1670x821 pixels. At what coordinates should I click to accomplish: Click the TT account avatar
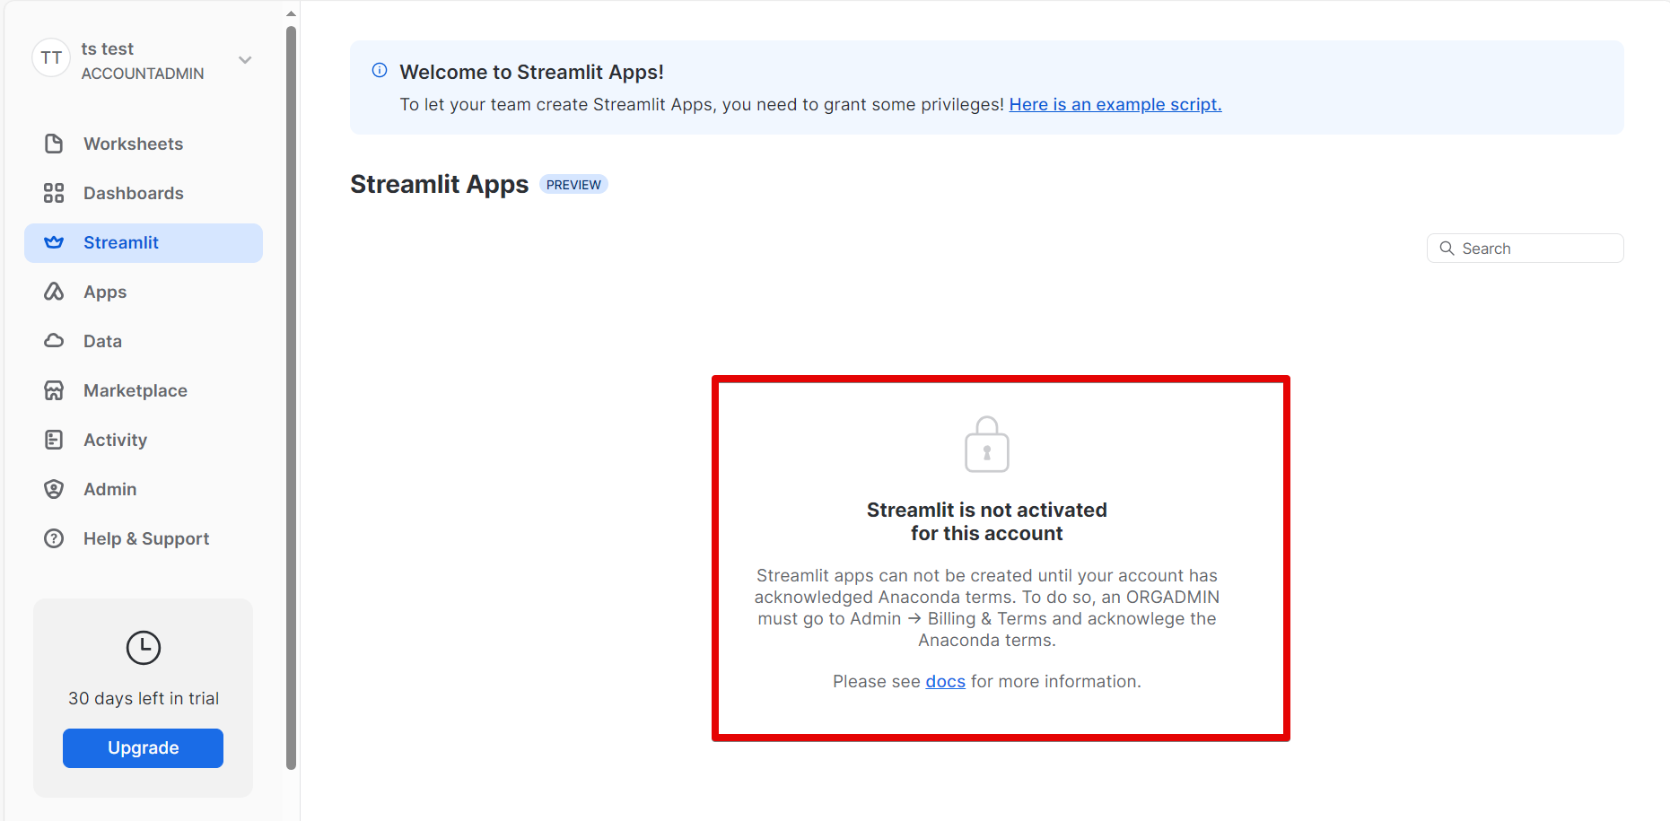pyautogui.click(x=50, y=57)
